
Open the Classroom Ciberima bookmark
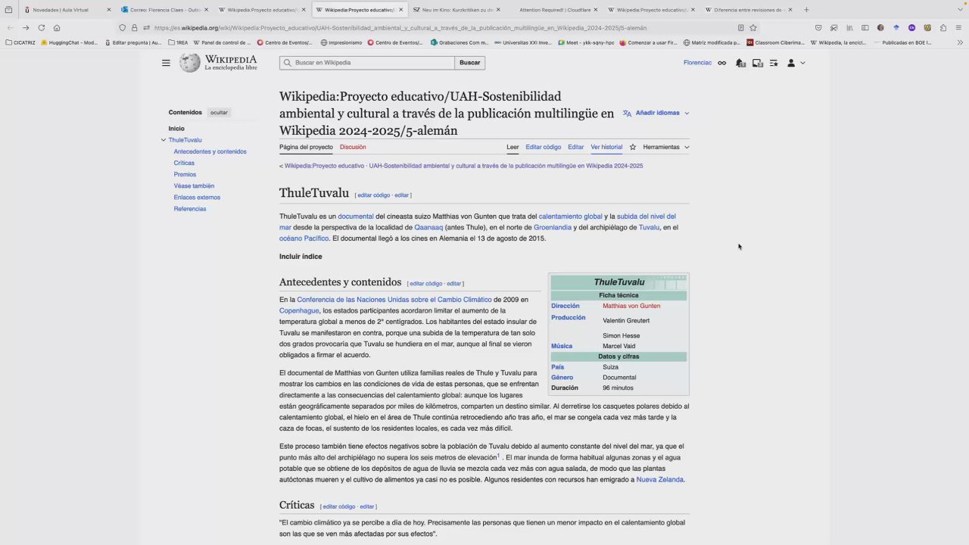point(775,42)
